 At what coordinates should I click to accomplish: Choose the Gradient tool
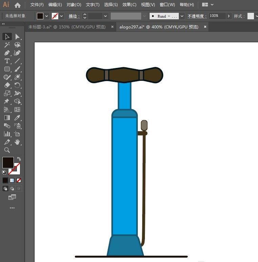pos(7,118)
